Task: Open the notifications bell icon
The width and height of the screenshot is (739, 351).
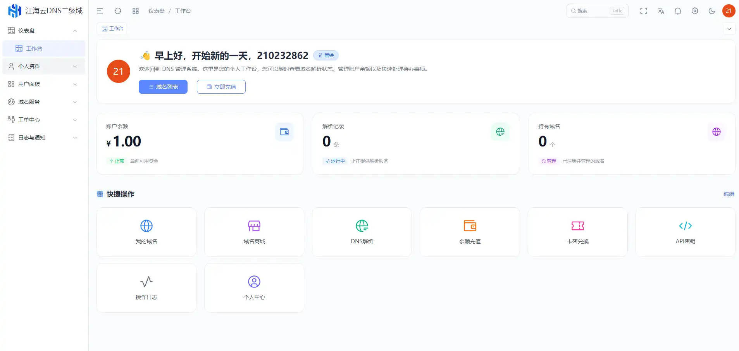Action: (677, 10)
